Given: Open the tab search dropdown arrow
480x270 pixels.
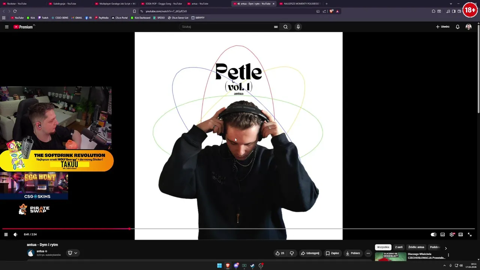Looking at the screenshot, I should (451, 3).
